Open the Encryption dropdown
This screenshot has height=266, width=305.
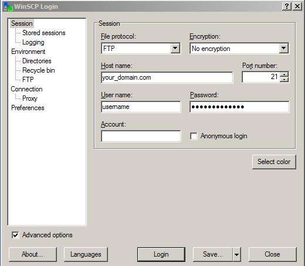284,48
